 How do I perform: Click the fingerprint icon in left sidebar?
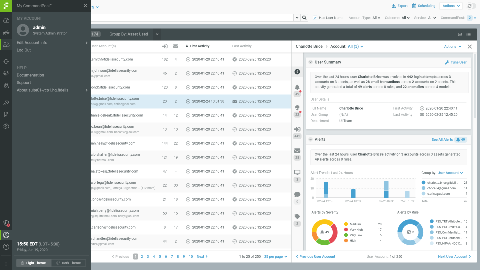pyautogui.click(x=6, y=73)
